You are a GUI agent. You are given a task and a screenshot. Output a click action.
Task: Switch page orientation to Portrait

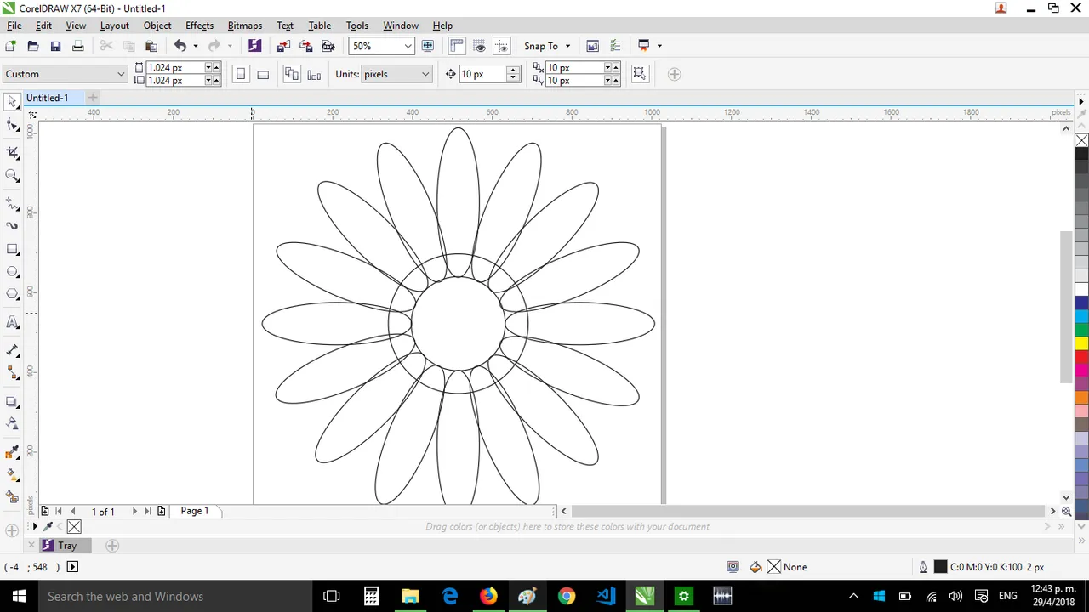click(x=241, y=74)
